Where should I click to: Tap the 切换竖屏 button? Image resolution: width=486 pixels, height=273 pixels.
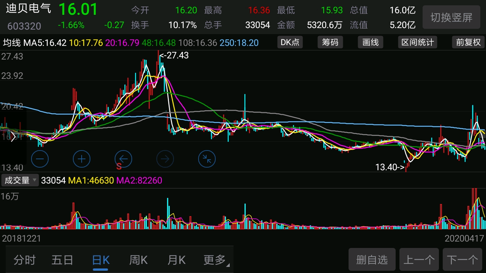pos(451,17)
